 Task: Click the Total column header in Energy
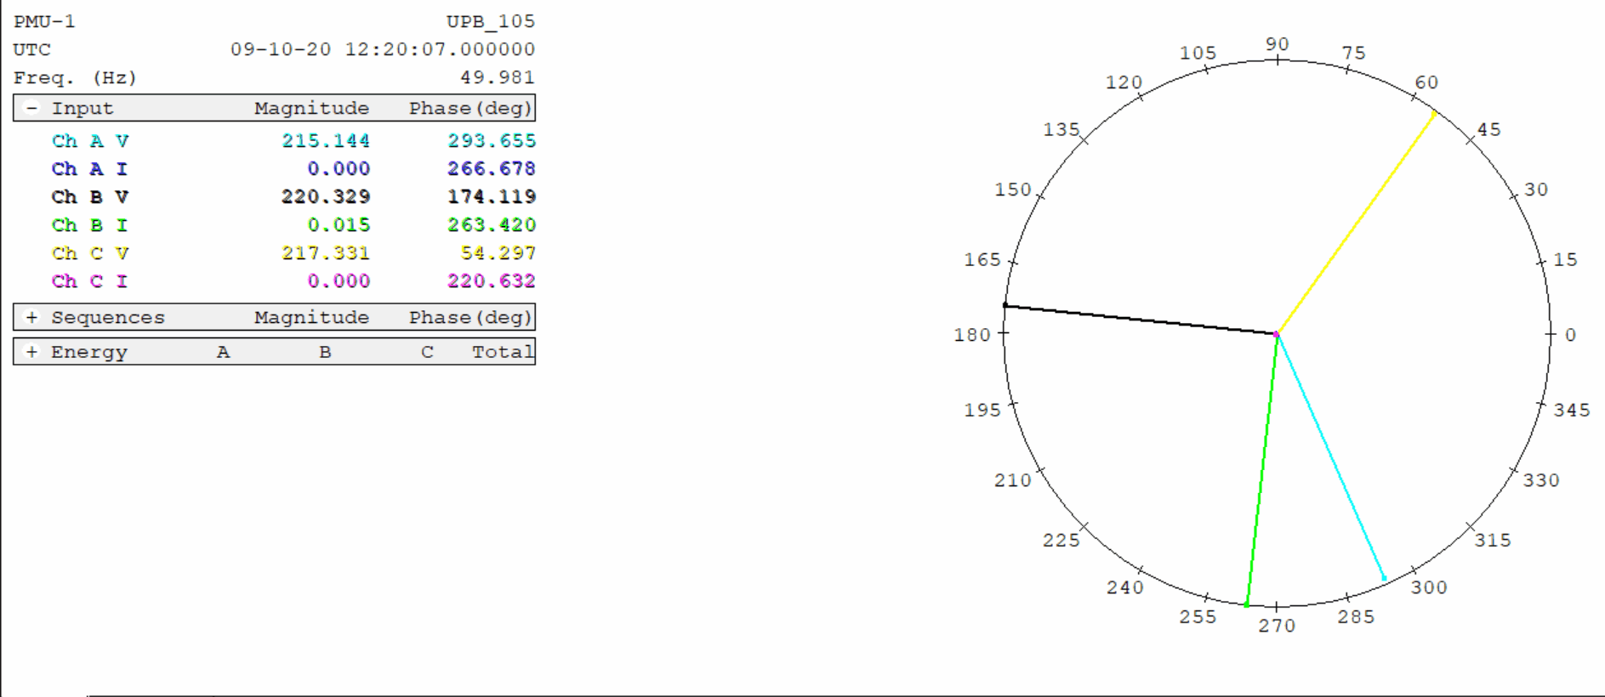coord(503,352)
